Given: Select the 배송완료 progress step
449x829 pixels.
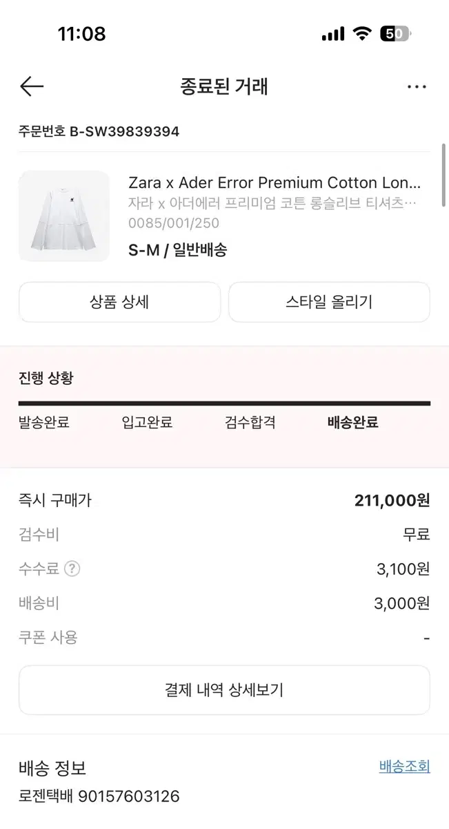Looking at the screenshot, I should pyautogui.click(x=352, y=423).
